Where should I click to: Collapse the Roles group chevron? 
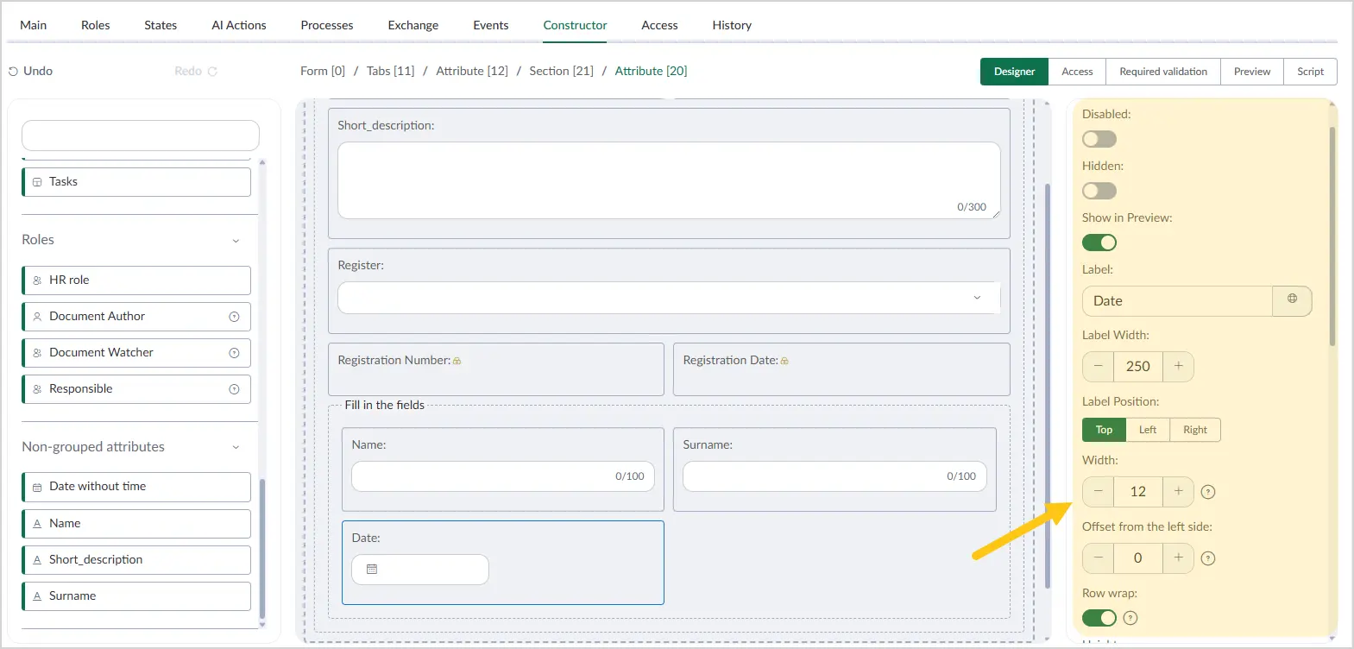point(236,241)
